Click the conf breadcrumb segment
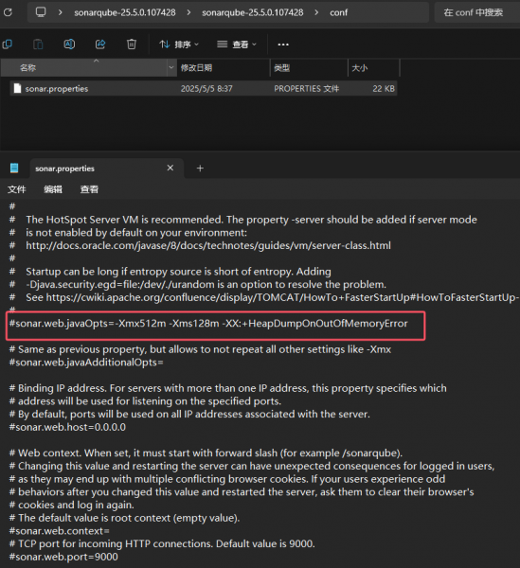 coord(338,12)
